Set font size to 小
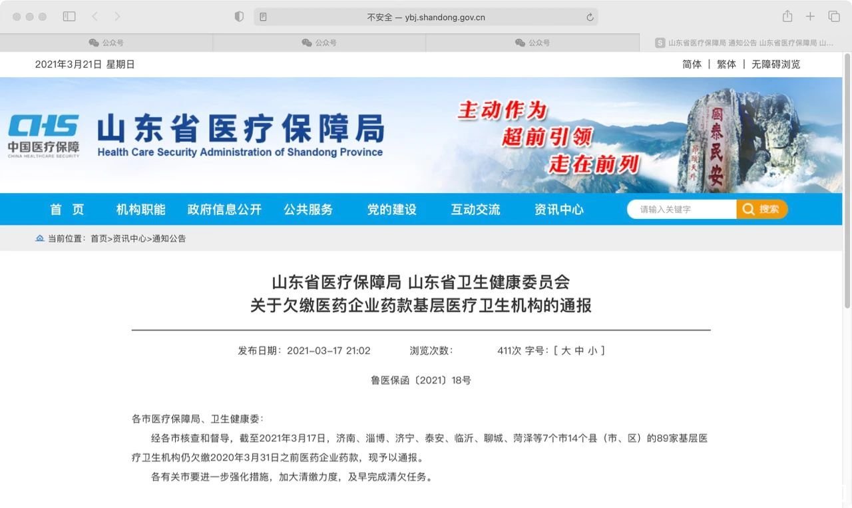The height and width of the screenshot is (508, 852). [x=592, y=351]
